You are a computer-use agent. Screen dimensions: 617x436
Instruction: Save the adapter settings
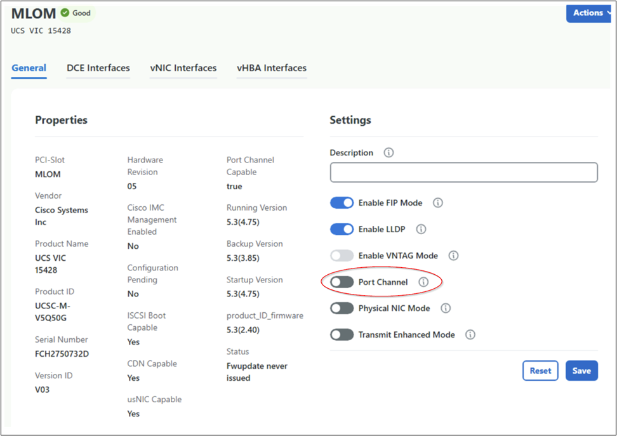coord(581,371)
